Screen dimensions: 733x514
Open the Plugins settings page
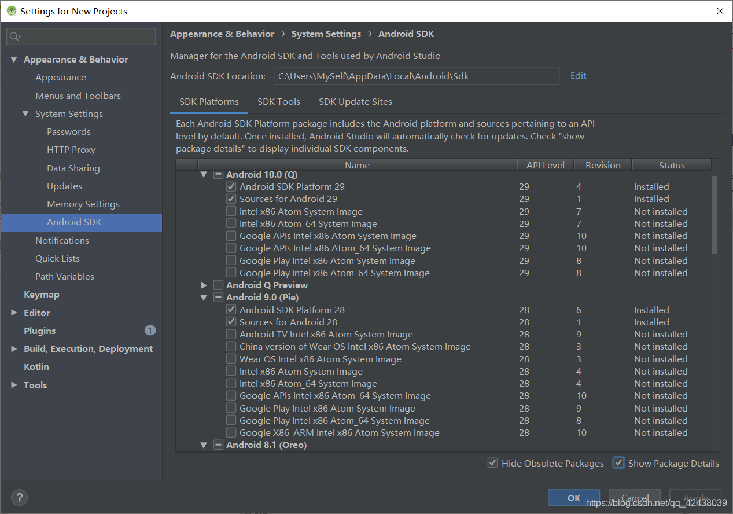[x=40, y=331]
